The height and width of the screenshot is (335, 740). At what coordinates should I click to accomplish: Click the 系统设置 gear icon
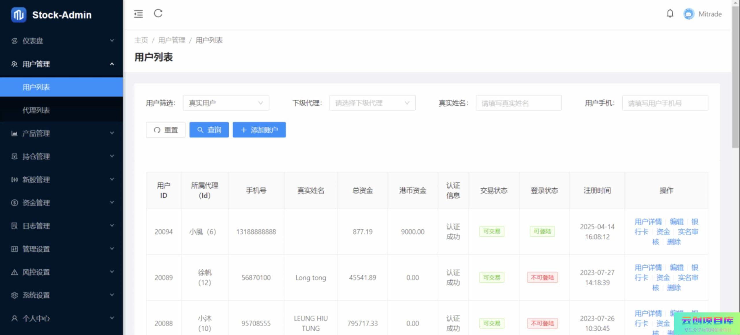[x=14, y=295]
